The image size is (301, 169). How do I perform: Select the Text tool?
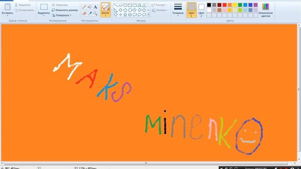point(95,8)
